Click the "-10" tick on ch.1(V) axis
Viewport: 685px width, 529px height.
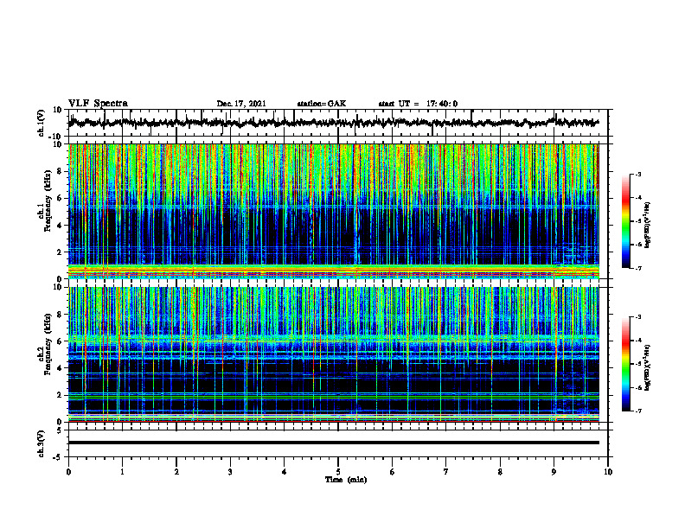coord(56,137)
